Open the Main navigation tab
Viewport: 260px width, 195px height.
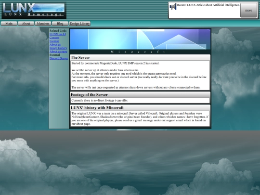point(9,24)
